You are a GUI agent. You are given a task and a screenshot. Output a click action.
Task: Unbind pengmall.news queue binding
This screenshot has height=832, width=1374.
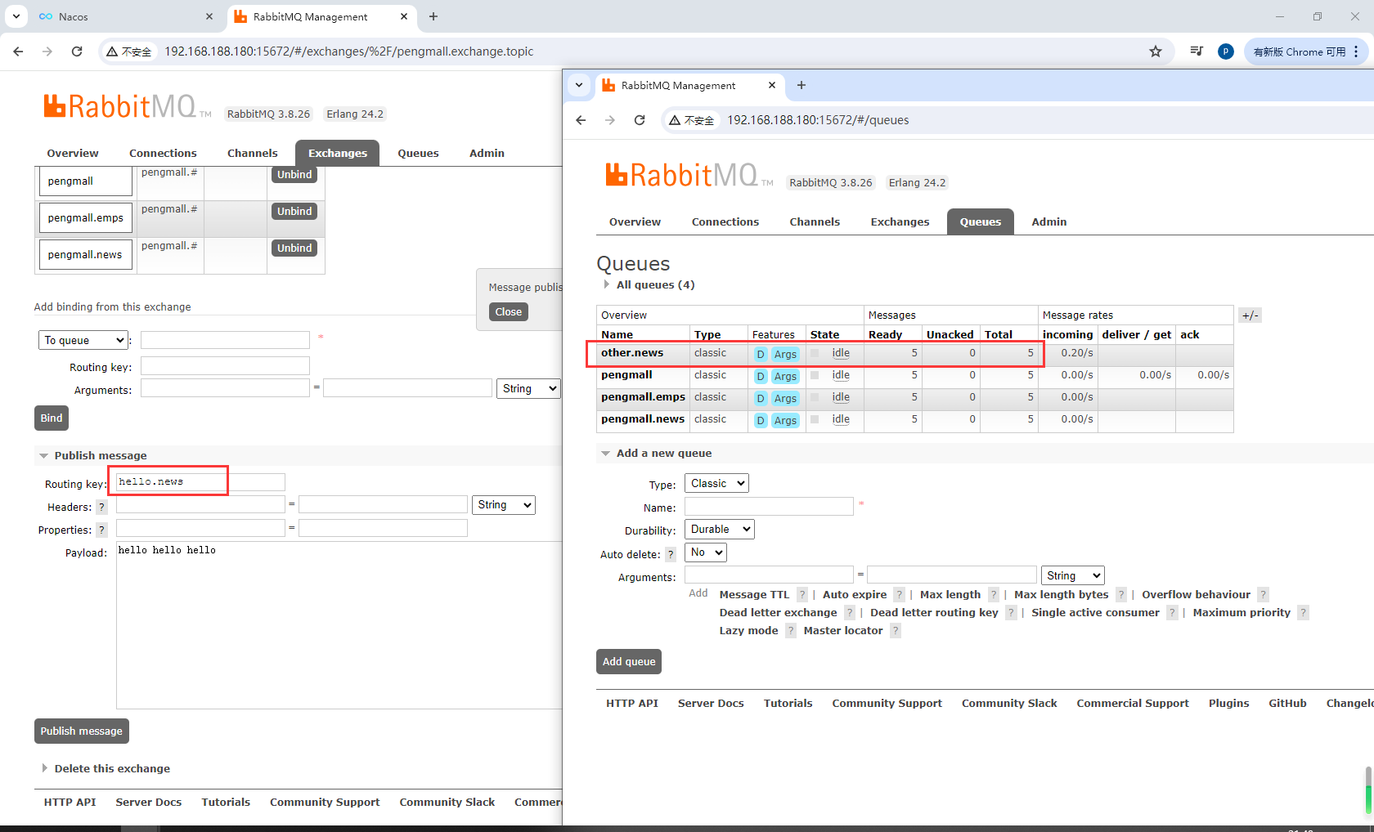(x=294, y=248)
